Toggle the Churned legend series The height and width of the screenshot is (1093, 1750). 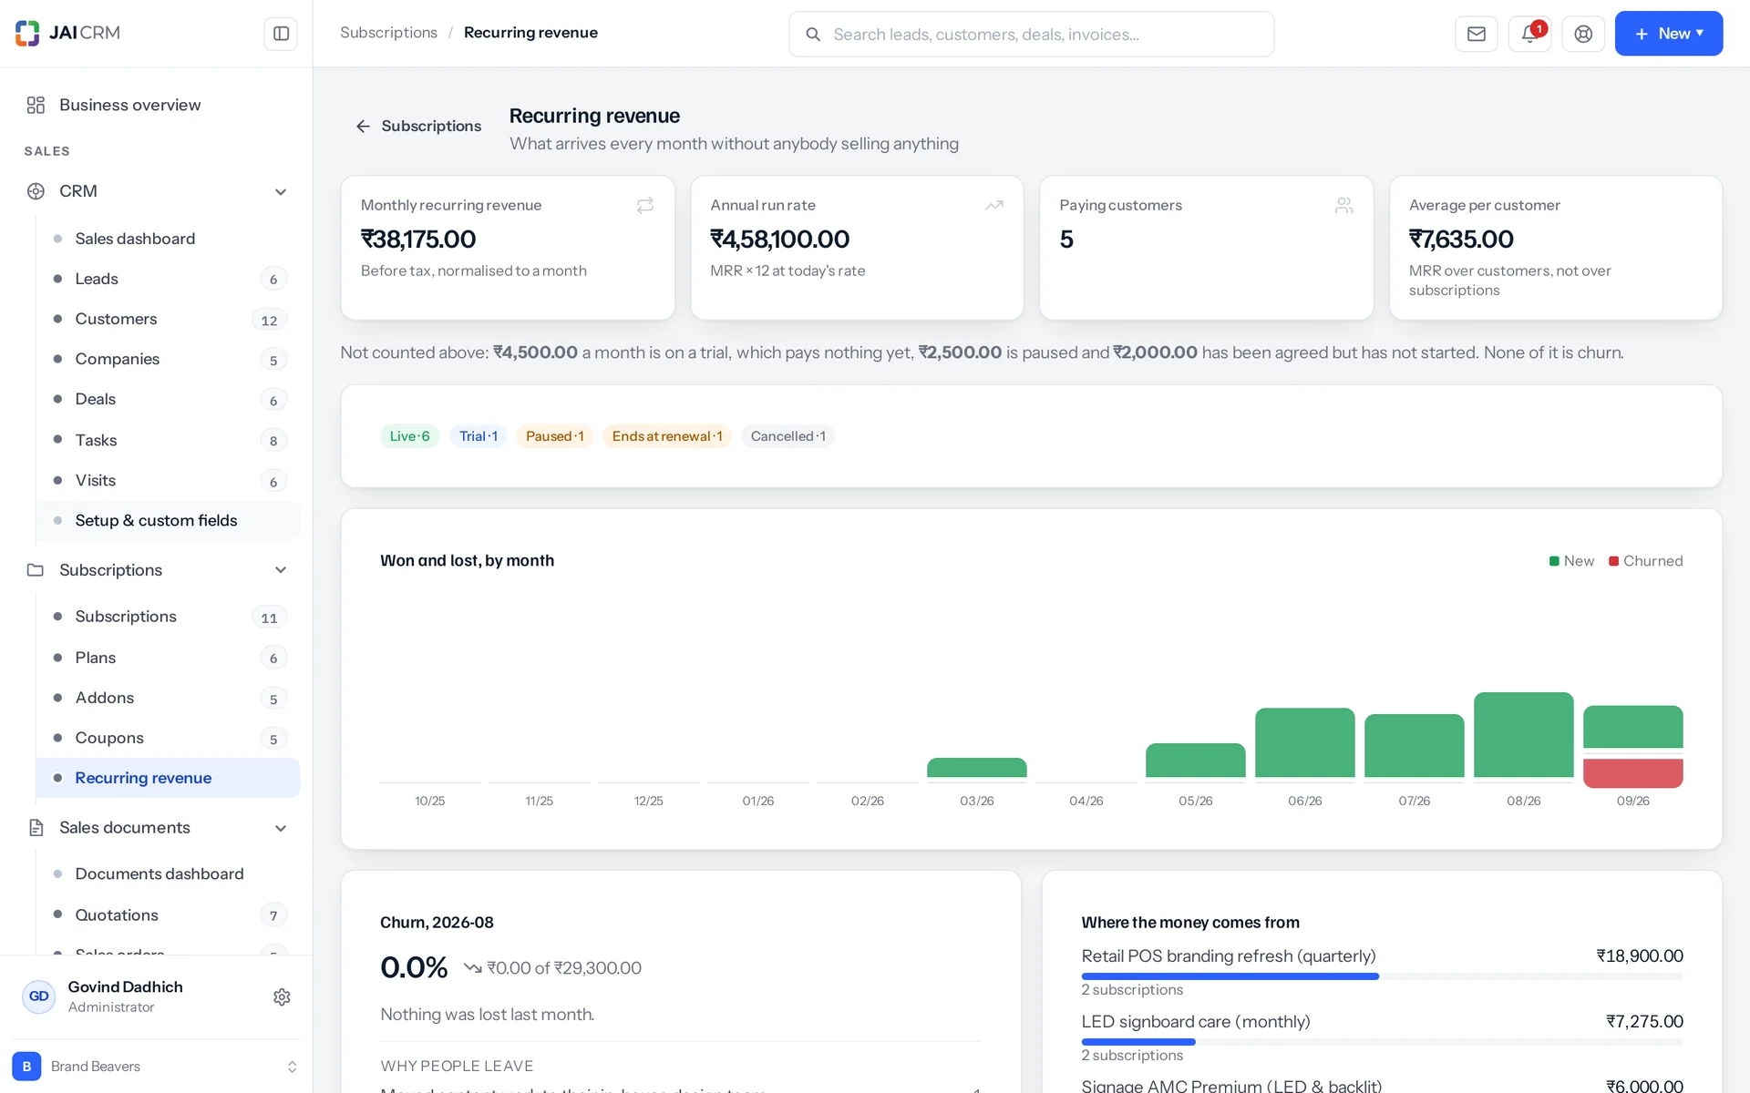(1645, 561)
